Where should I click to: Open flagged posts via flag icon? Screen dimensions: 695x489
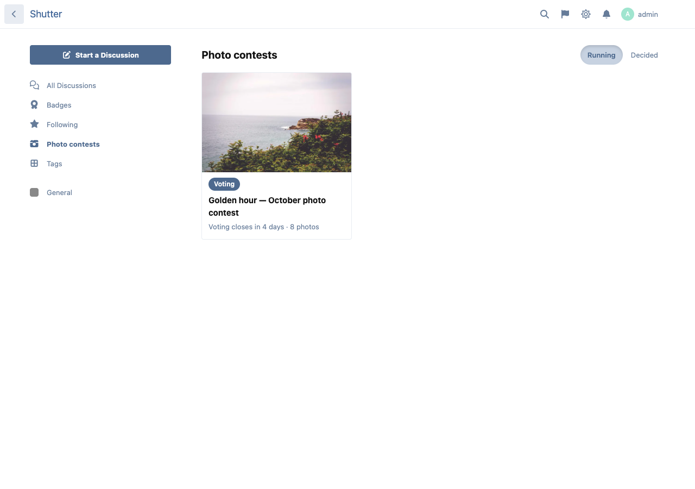coord(565,14)
